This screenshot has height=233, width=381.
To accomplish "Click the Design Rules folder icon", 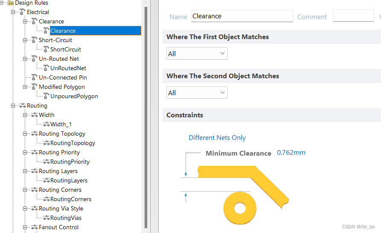I will [11, 3].
